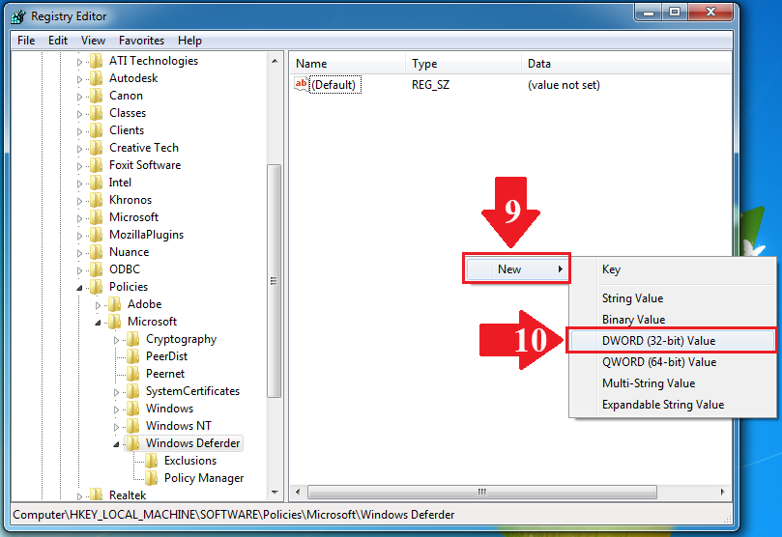This screenshot has width=782, height=537.
Task: Click the Nuance folder icon
Action: pos(97,252)
